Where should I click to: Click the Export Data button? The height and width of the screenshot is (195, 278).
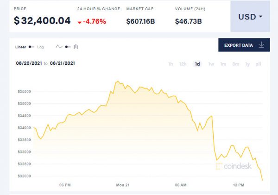pos(244,45)
